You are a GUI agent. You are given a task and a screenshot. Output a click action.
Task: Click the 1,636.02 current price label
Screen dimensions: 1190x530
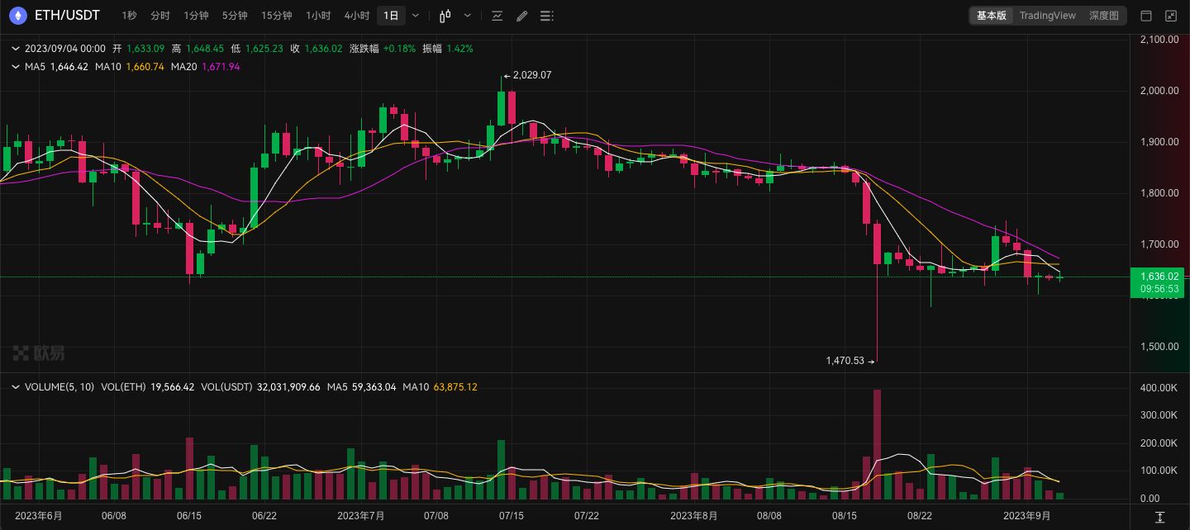tap(1159, 277)
